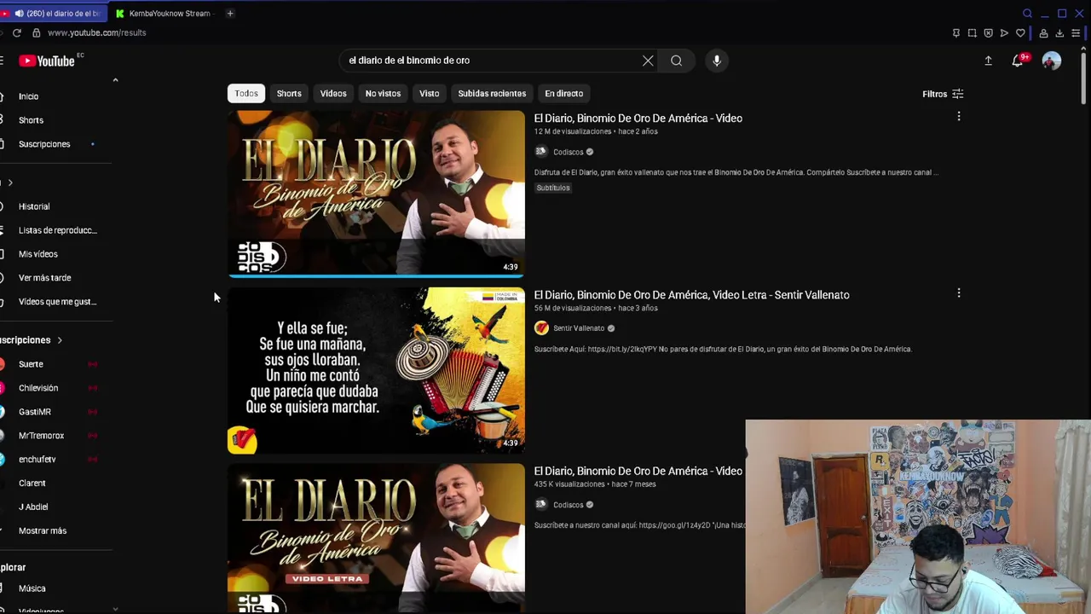Click Codiscos channel avatar under third result

(x=540, y=505)
